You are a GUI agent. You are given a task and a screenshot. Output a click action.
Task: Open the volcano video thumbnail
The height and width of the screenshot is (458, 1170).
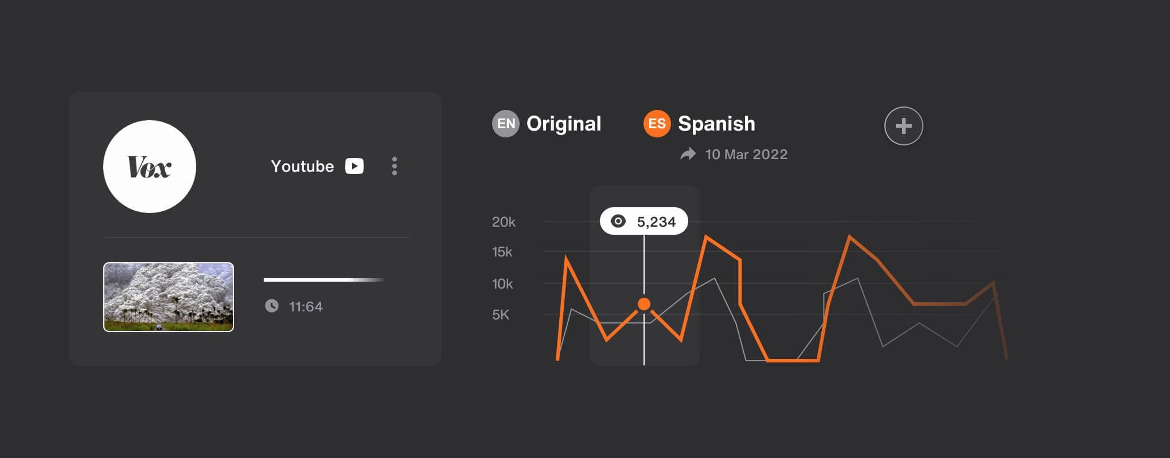tap(169, 297)
